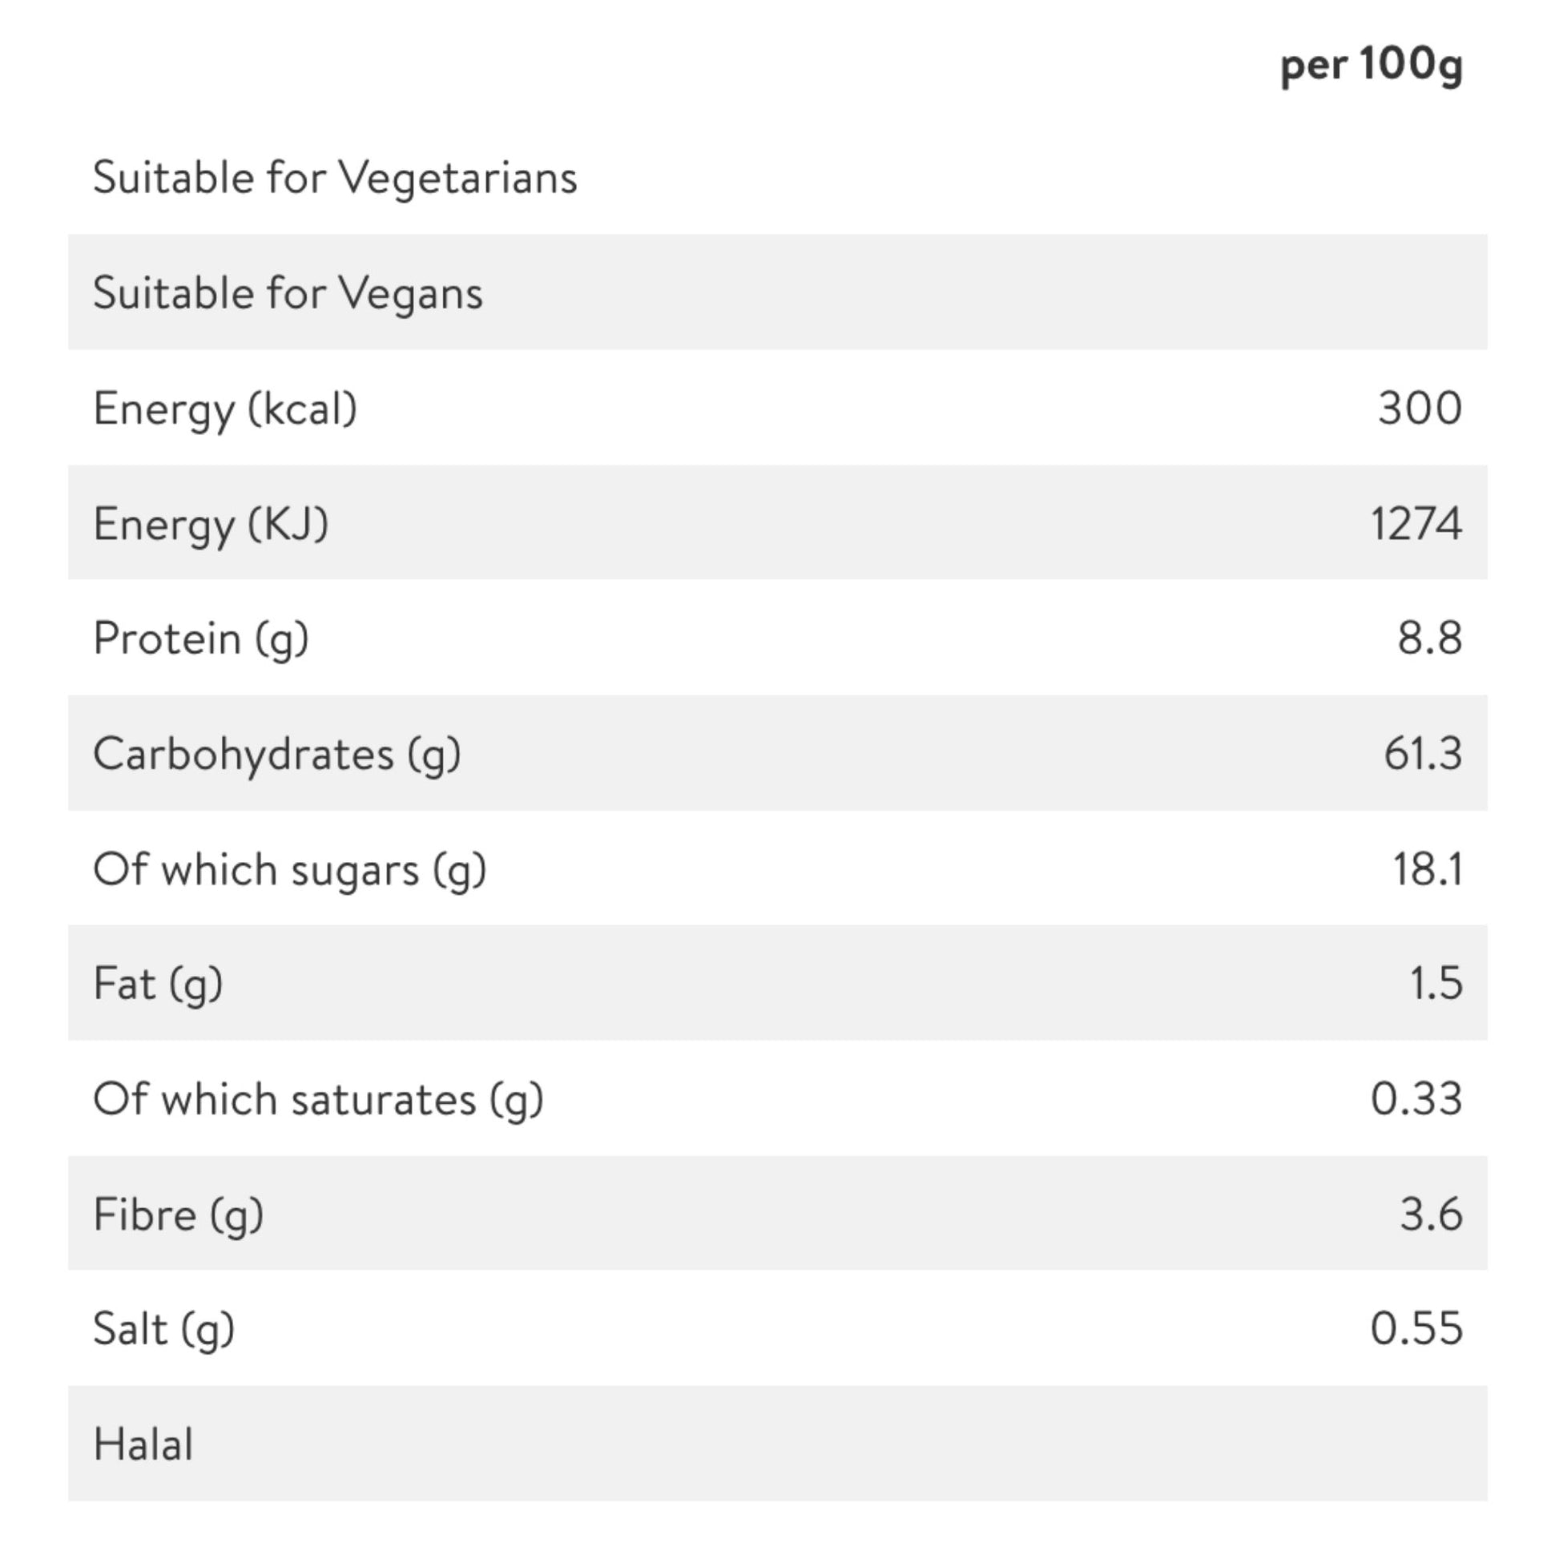
Task: Click the 8.8 protein value
Action: [1430, 639]
